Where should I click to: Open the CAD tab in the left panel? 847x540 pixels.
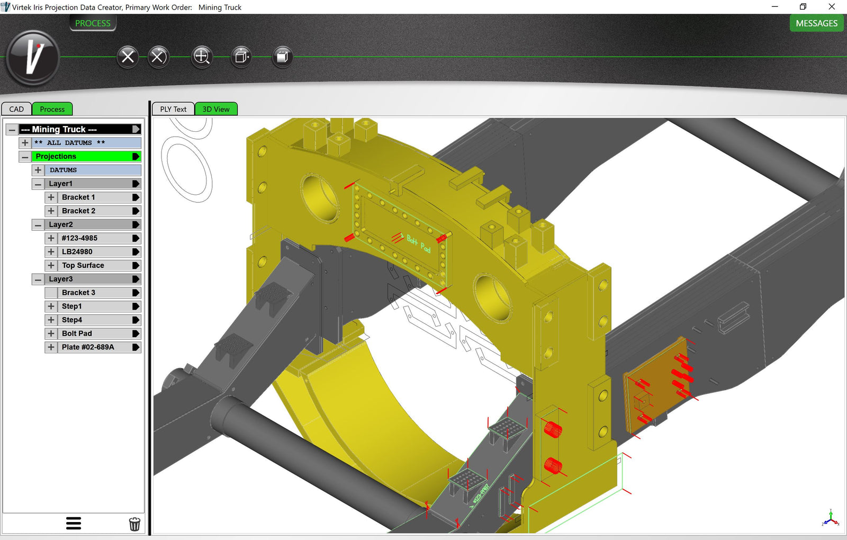(x=16, y=109)
